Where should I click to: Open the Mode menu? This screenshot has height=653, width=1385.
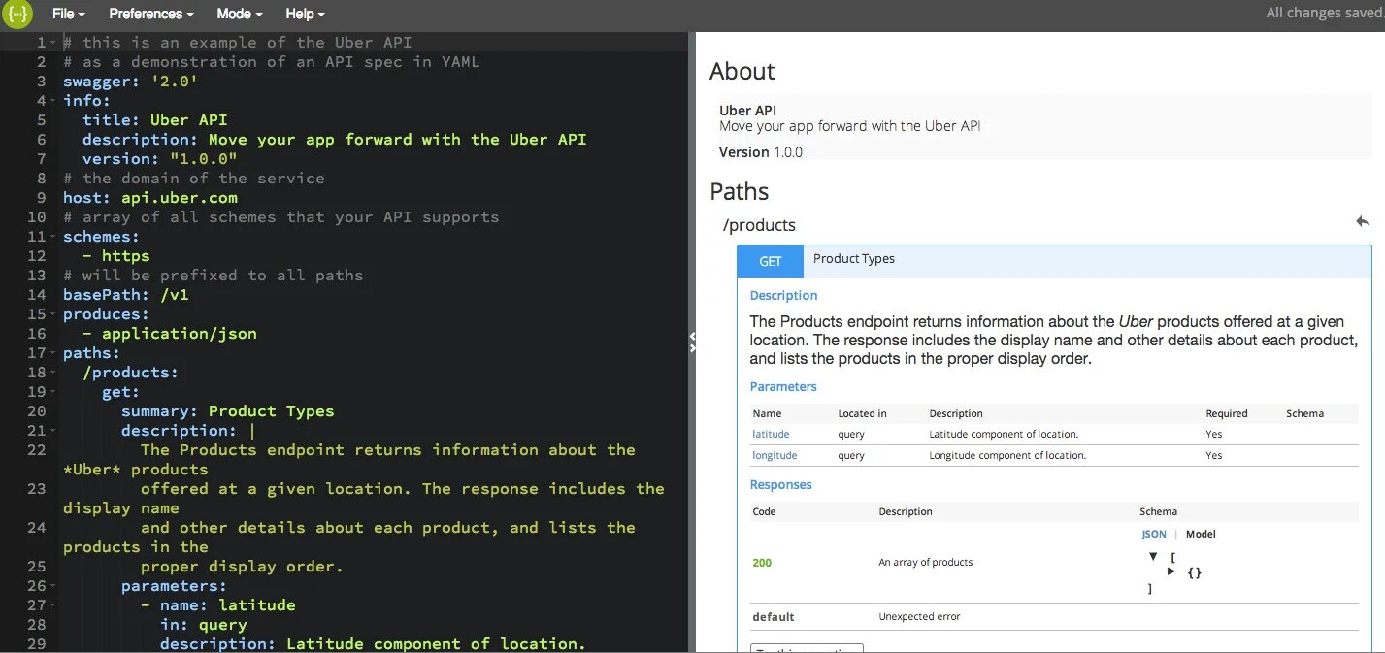(240, 14)
